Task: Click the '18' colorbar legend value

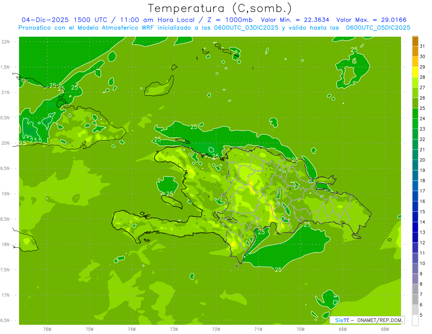Action: tap(422, 181)
